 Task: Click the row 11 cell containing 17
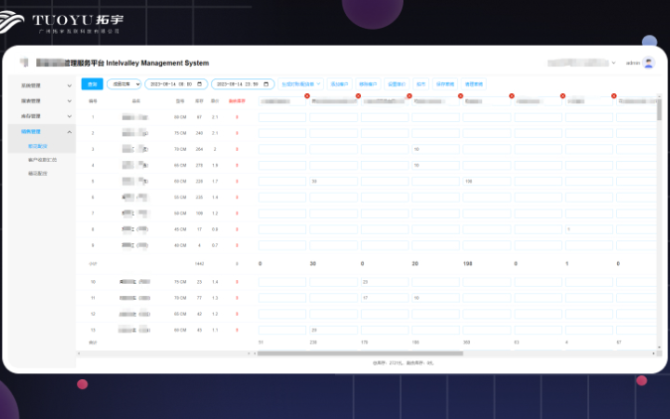click(x=384, y=298)
